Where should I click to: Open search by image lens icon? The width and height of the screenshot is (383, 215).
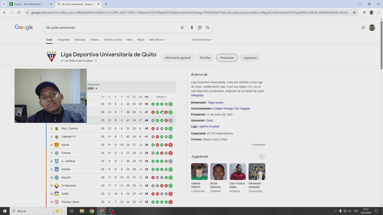coord(200,27)
